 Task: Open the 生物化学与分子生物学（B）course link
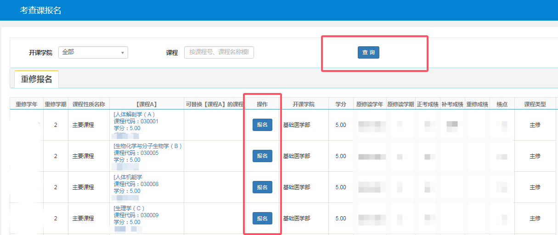pyautogui.click(x=148, y=146)
